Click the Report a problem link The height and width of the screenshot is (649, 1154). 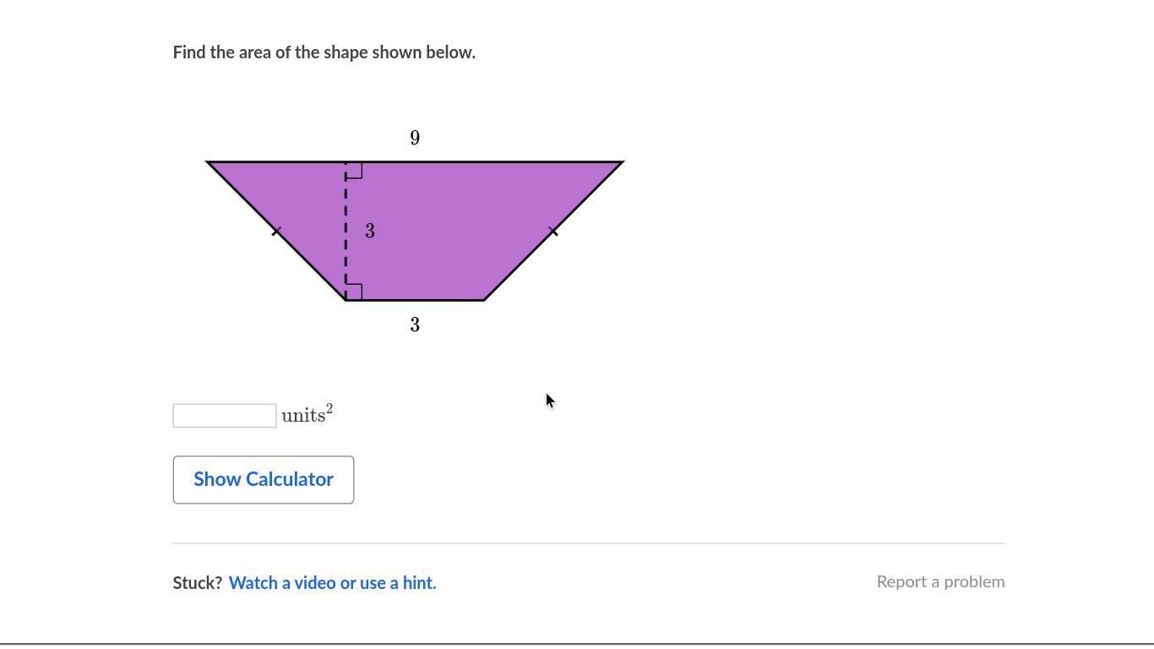pyautogui.click(x=940, y=581)
